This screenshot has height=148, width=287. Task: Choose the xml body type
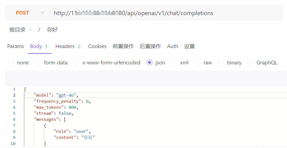click(x=174, y=63)
